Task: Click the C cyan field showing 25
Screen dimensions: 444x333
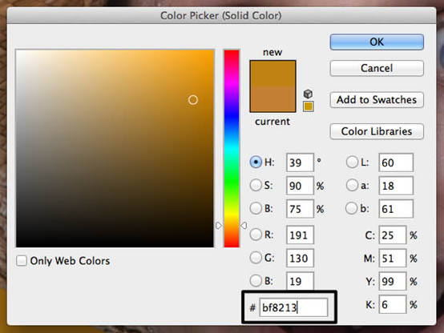Action: [x=393, y=235]
